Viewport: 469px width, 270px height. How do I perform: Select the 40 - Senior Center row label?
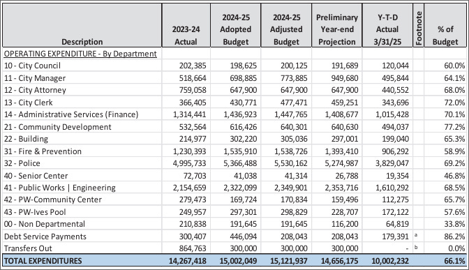click(x=36, y=176)
